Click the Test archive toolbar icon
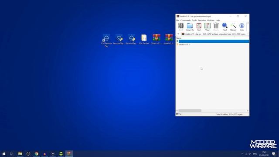 pyautogui.click(x=199, y=27)
